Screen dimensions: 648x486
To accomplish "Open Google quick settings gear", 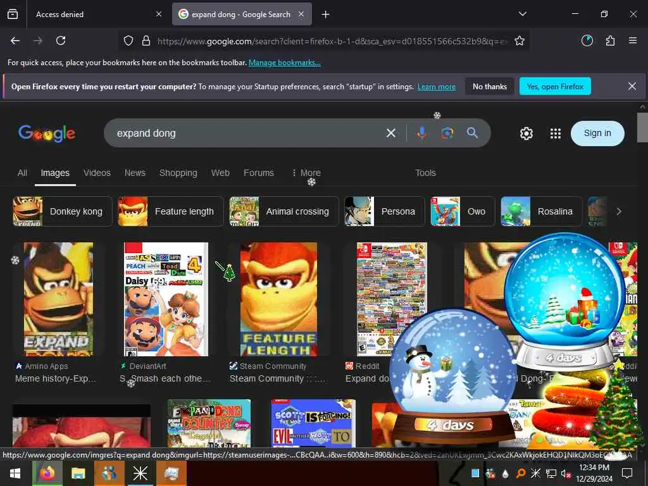I will (x=526, y=134).
